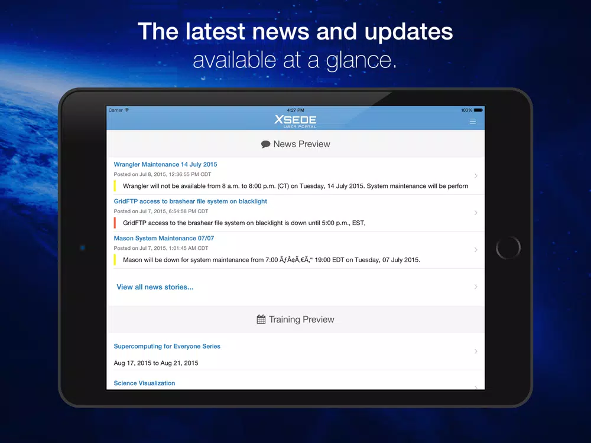
Task: Tap the 100% battery percentage text
Action: [467, 110]
